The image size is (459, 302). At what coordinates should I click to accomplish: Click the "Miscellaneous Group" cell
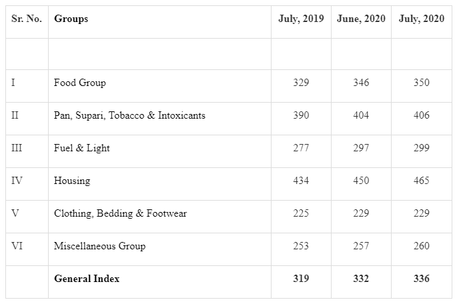tap(99, 246)
